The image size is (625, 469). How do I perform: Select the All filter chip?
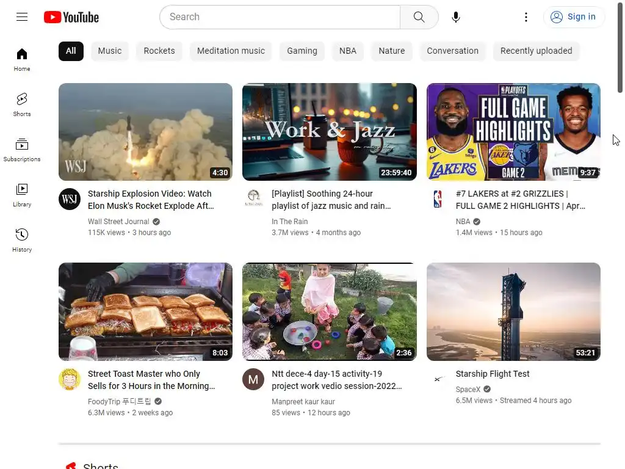click(71, 51)
